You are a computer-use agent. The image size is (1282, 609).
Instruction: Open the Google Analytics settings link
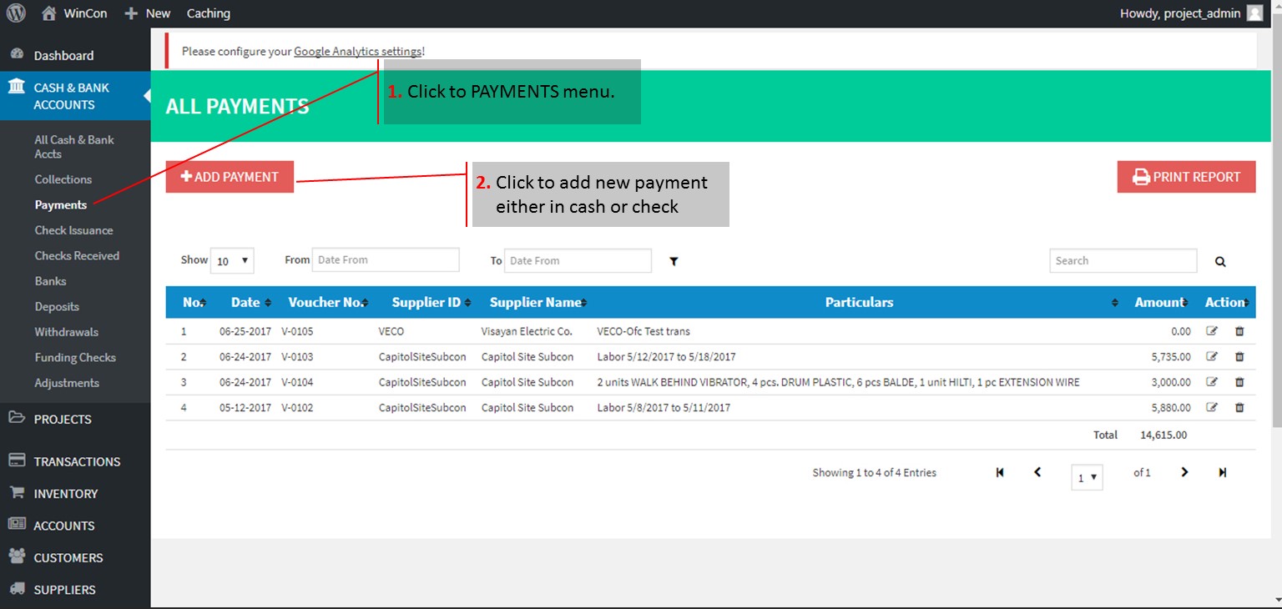(357, 52)
